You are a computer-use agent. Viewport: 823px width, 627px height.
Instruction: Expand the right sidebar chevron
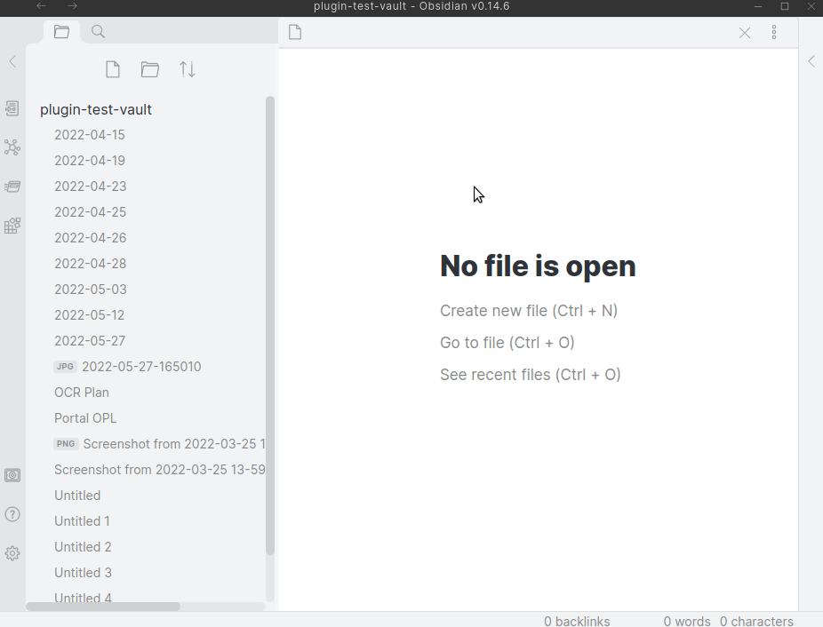click(811, 61)
